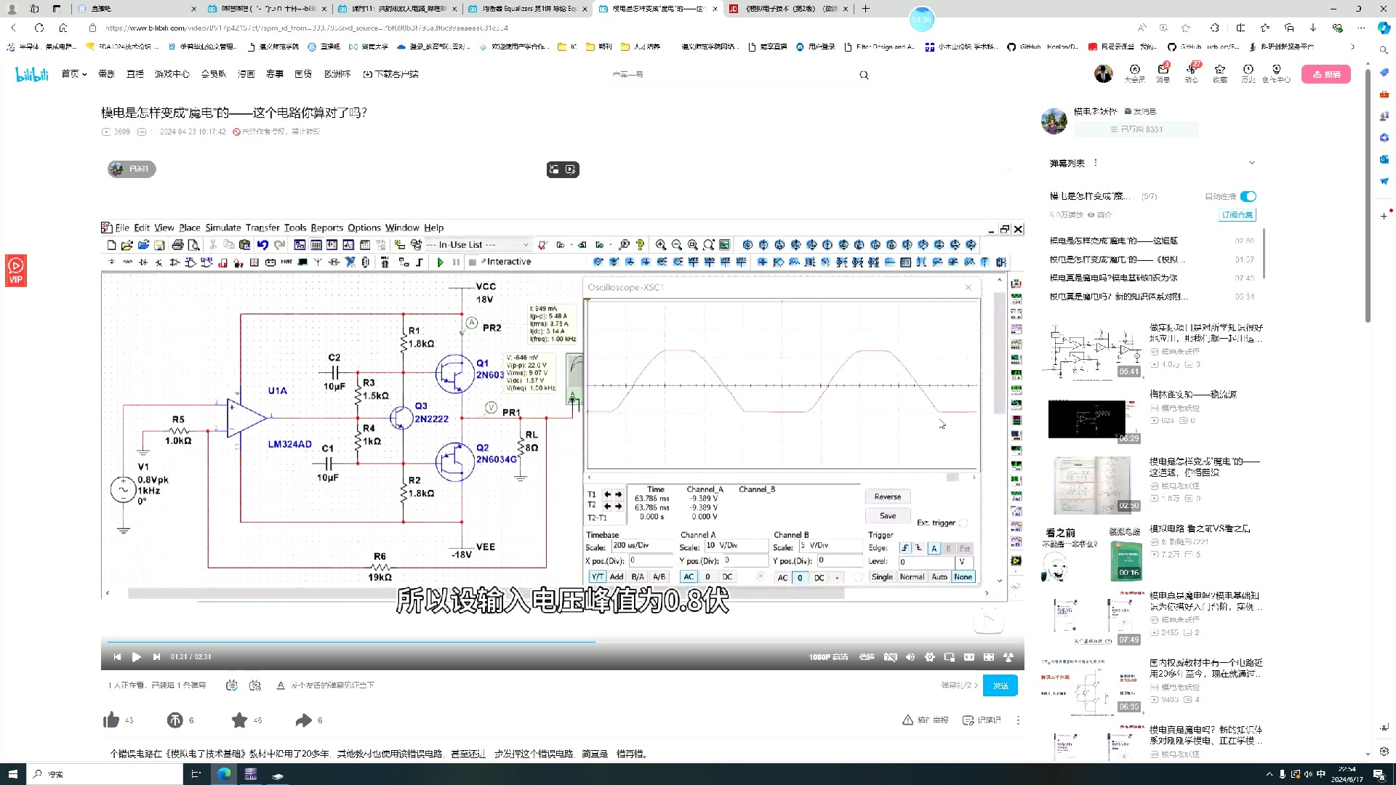Image resolution: width=1396 pixels, height=785 pixels.
Task: Click the Bilibili search input field
Action: [x=731, y=75]
